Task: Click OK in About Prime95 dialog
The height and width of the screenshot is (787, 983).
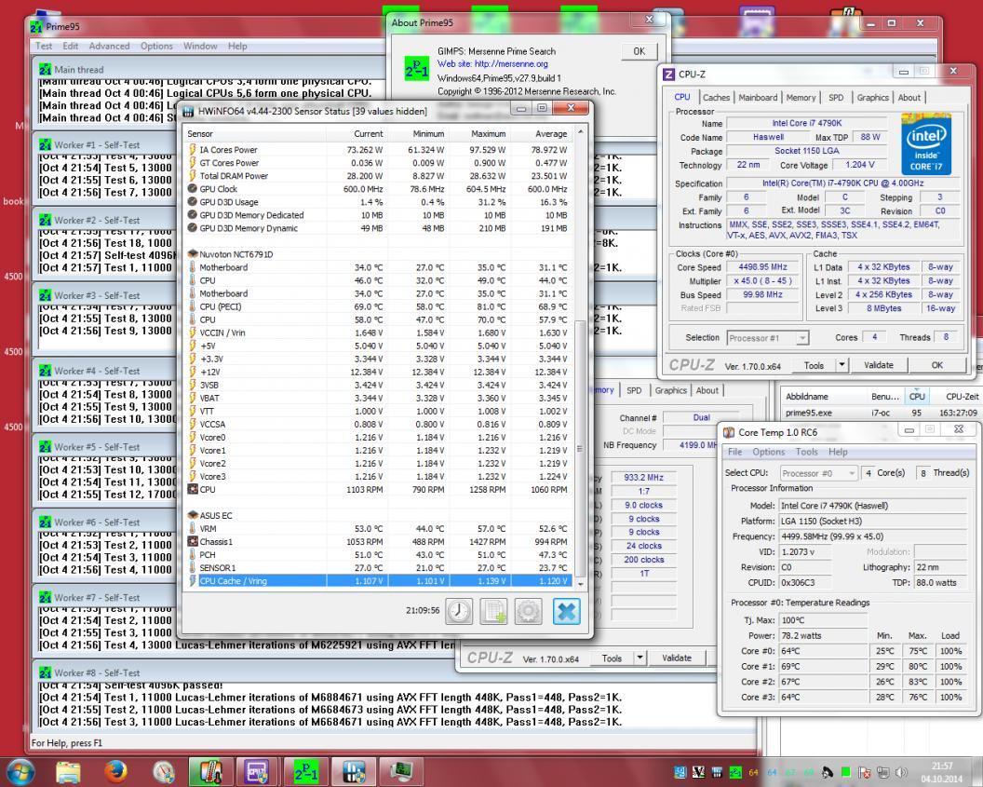Action: [x=639, y=51]
